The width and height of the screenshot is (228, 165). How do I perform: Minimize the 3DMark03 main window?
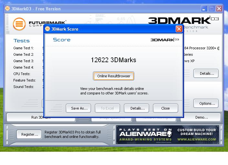pyautogui.click(x=204, y=9)
